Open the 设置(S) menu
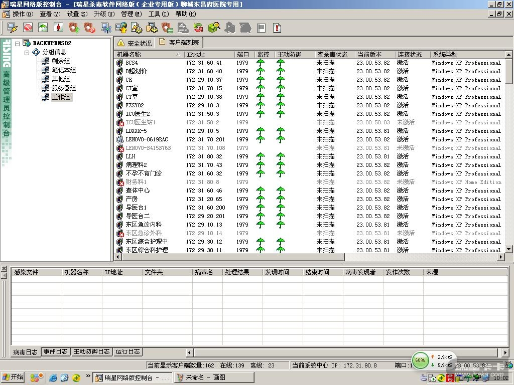Viewport: 514px width, 385px height. tap(77, 14)
